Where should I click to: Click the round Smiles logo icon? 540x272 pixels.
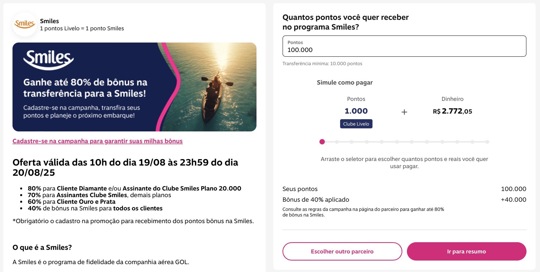tap(25, 24)
